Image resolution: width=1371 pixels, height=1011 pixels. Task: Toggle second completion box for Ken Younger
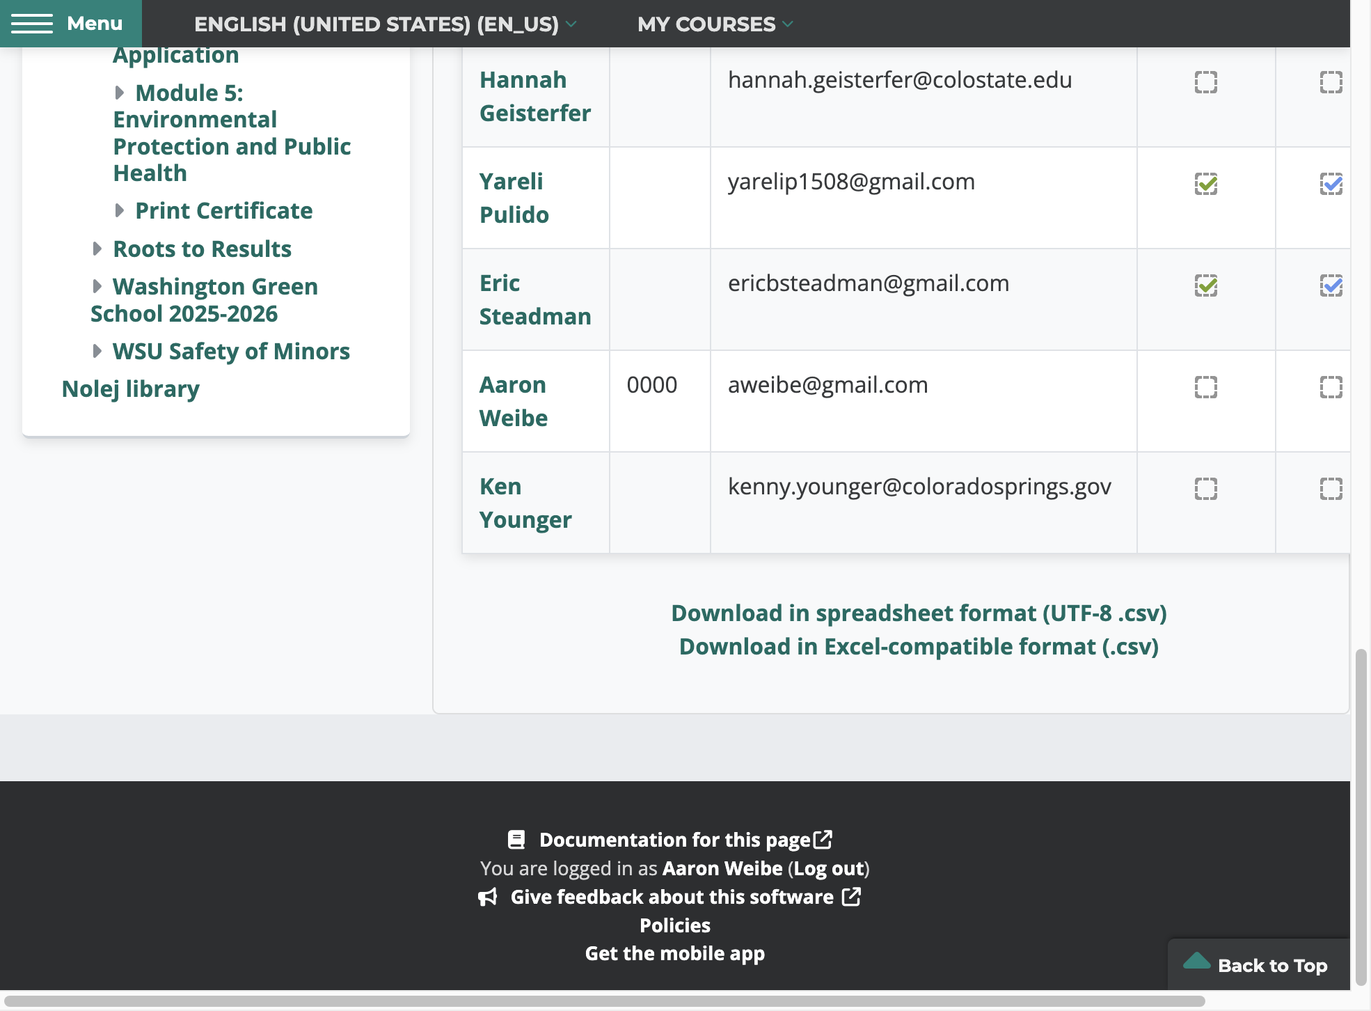tap(1331, 489)
